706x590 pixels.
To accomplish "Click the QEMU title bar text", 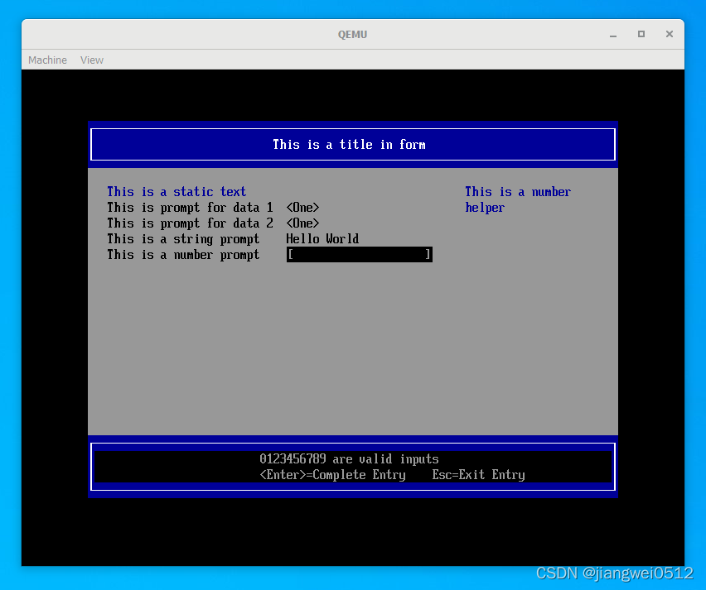I will 352,35.
